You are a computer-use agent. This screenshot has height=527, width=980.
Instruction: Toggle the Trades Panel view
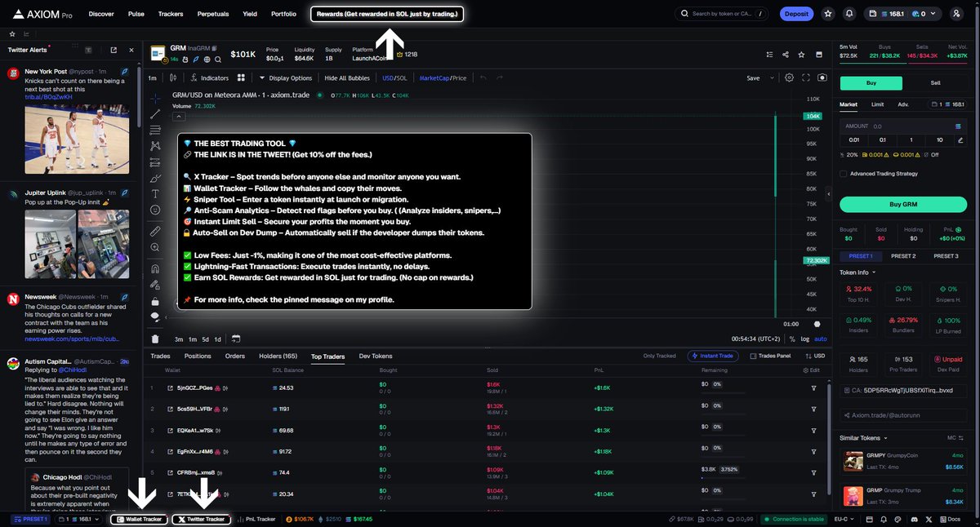[770, 356]
